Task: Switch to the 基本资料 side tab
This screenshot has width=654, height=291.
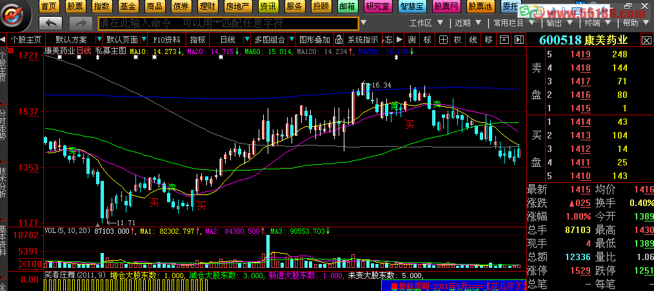Action: pos(3,241)
